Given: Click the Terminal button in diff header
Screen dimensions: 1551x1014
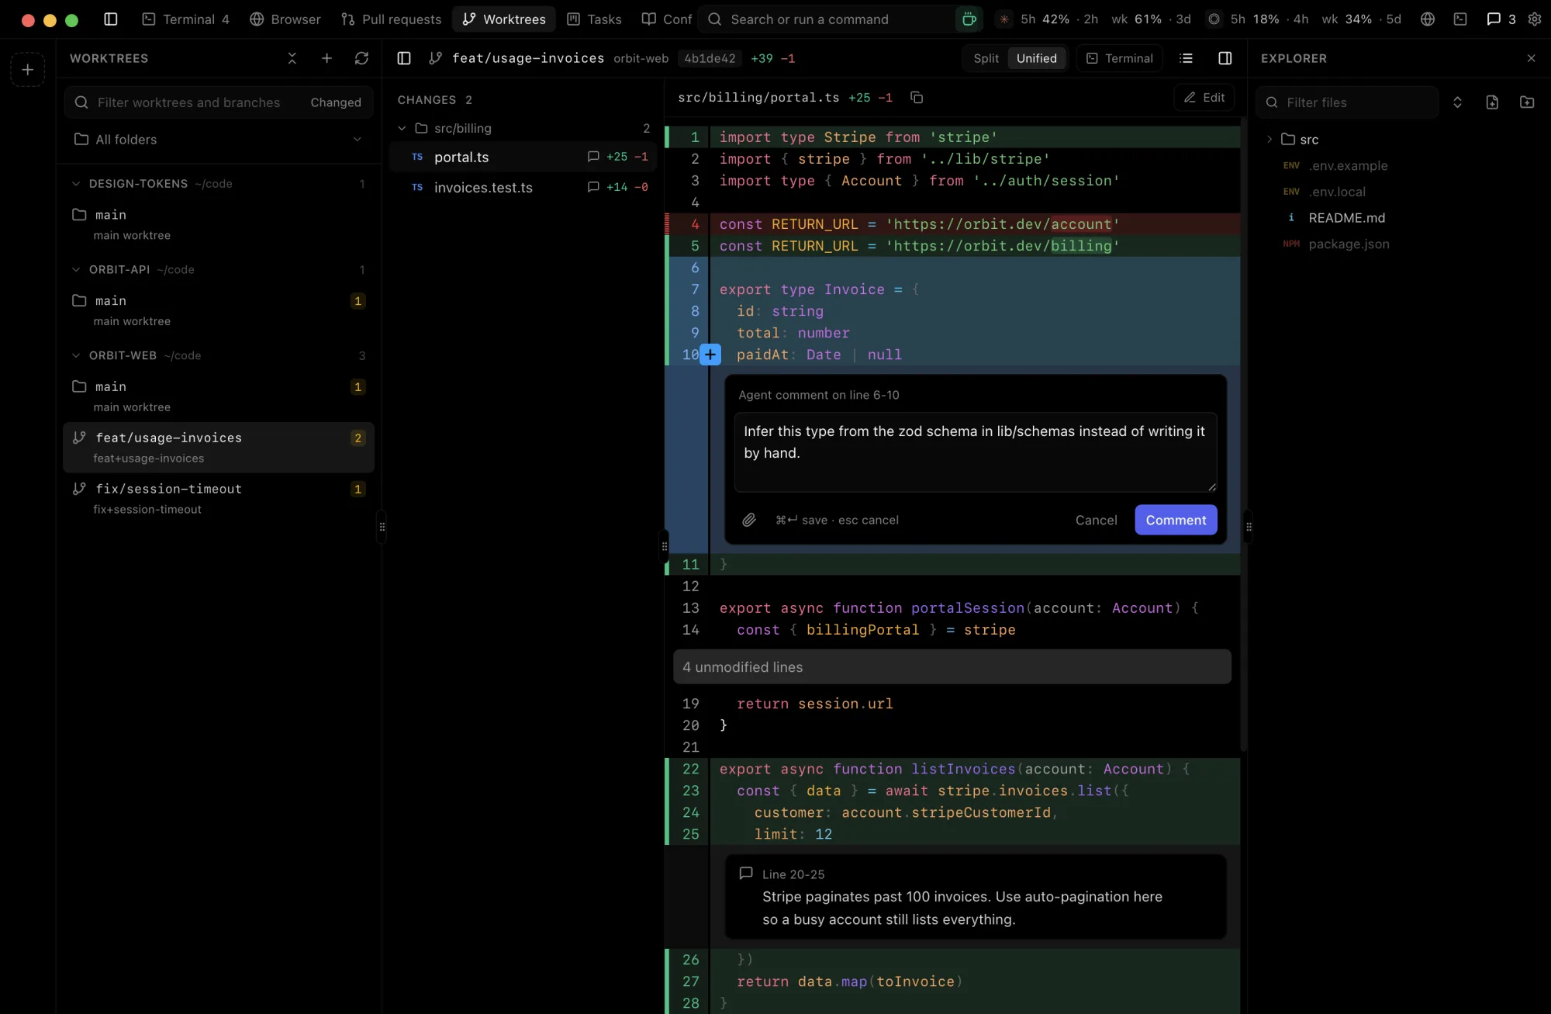Looking at the screenshot, I should click(1120, 58).
